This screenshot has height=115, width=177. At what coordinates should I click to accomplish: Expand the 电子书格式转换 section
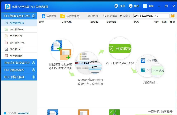(x=34, y=77)
